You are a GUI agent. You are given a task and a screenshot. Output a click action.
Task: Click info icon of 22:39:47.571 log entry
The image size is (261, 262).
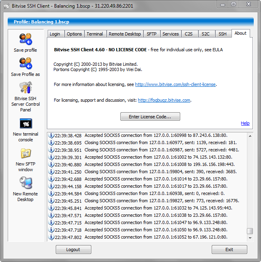coord(51,216)
